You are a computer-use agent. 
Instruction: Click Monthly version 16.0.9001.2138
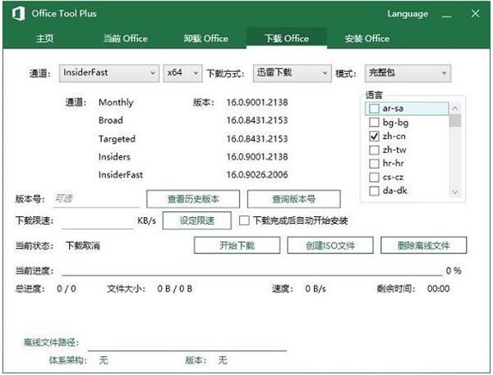(x=257, y=103)
